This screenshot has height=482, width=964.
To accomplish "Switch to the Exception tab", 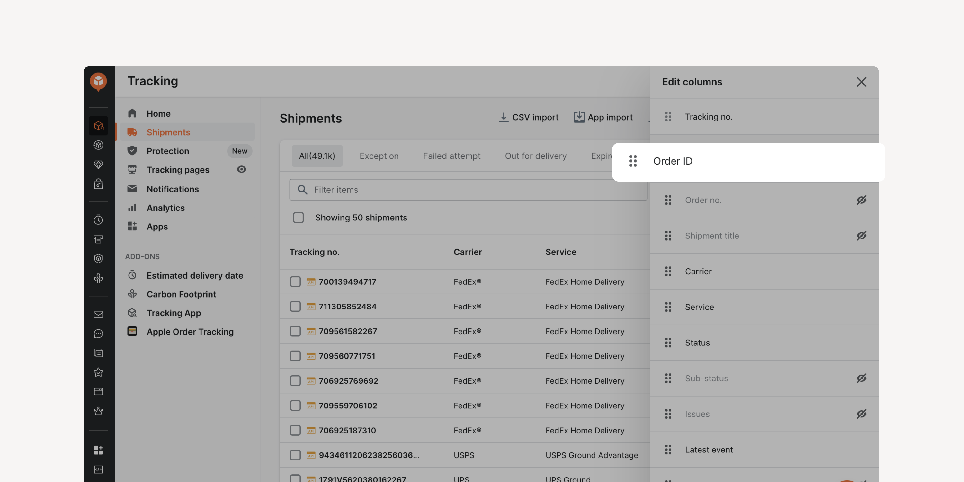I will (x=379, y=156).
